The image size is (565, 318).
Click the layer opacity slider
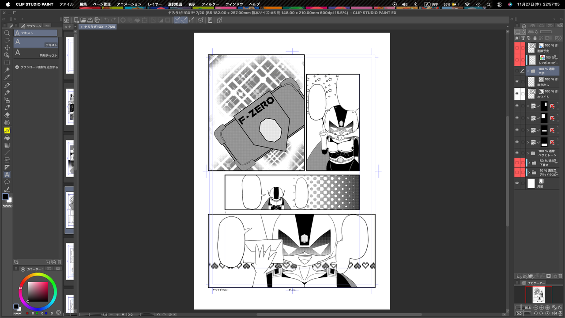click(546, 32)
